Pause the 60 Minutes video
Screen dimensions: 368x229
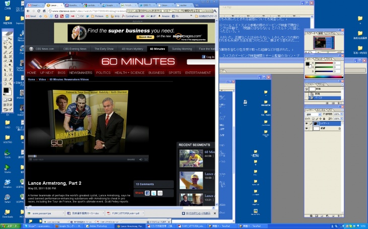[x=31, y=160]
